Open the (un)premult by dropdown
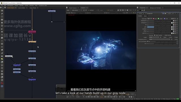The image size is (181, 102). click(x=160, y=39)
